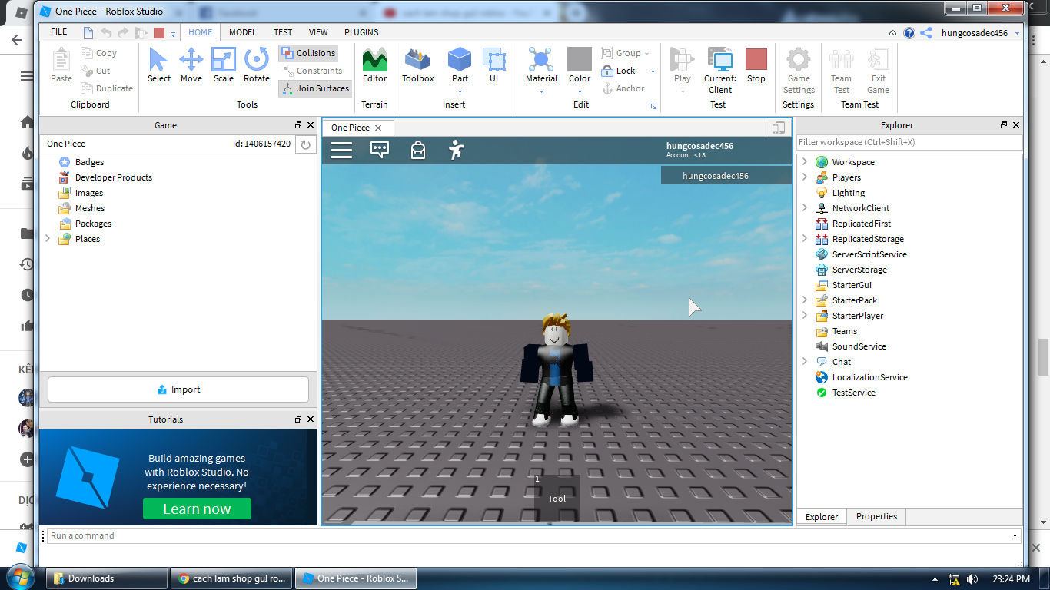Switch to the PLUGINS ribbon tab
This screenshot has width=1050, height=590.
[x=361, y=32]
